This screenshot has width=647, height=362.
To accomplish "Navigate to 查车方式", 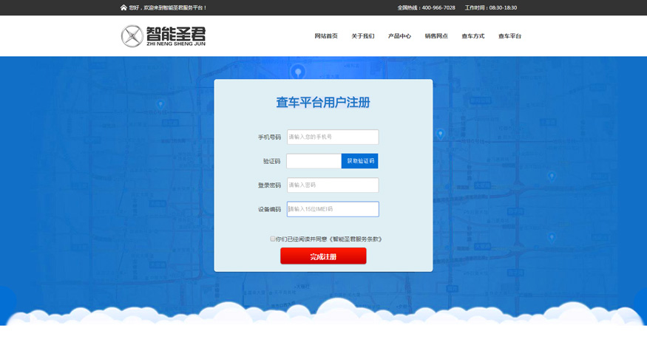I will [x=472, y=36].
